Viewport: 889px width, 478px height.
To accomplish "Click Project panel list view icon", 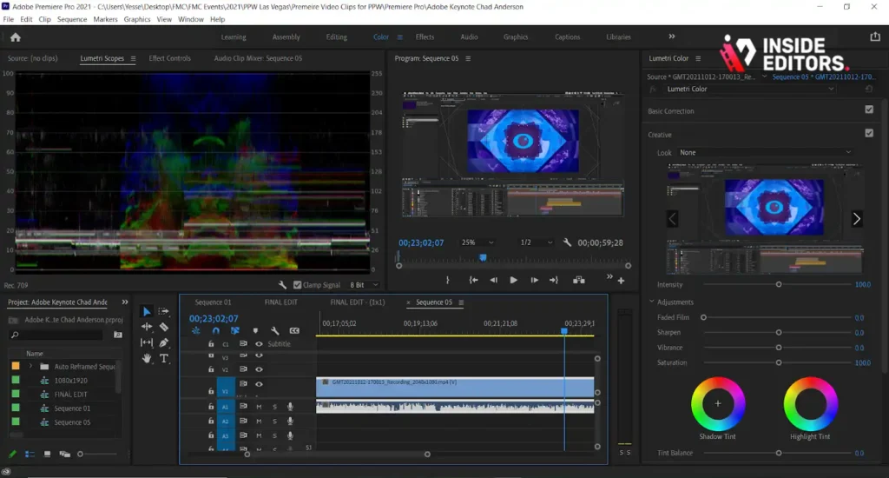I will pos(30,455).
